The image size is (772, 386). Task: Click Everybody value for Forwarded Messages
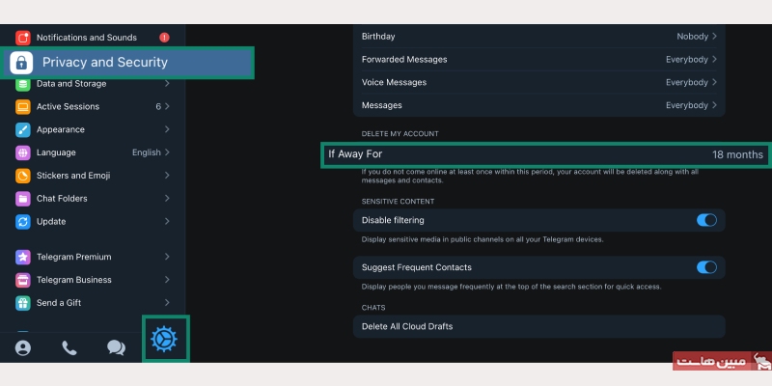[x=687, y=60]
